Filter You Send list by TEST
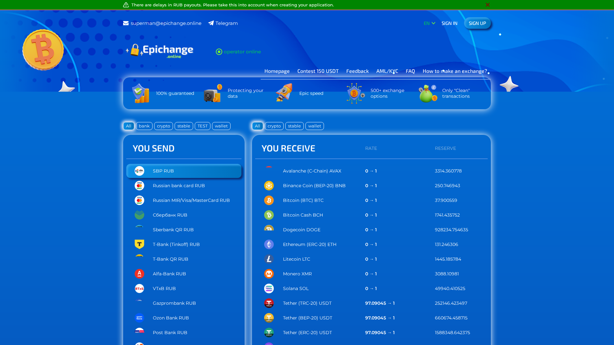The width and height of the screenshot is (614, 345). tap(202, 126)
